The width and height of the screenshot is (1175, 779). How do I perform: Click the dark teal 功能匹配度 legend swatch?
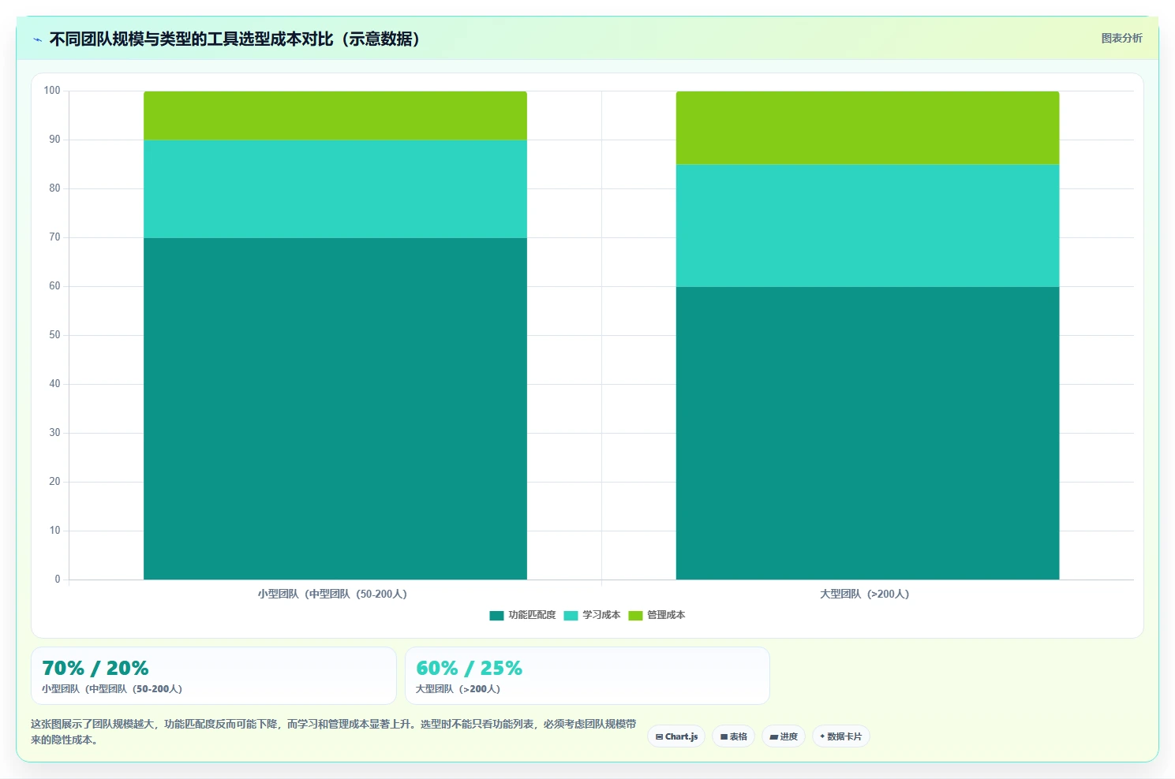(496, 616)
